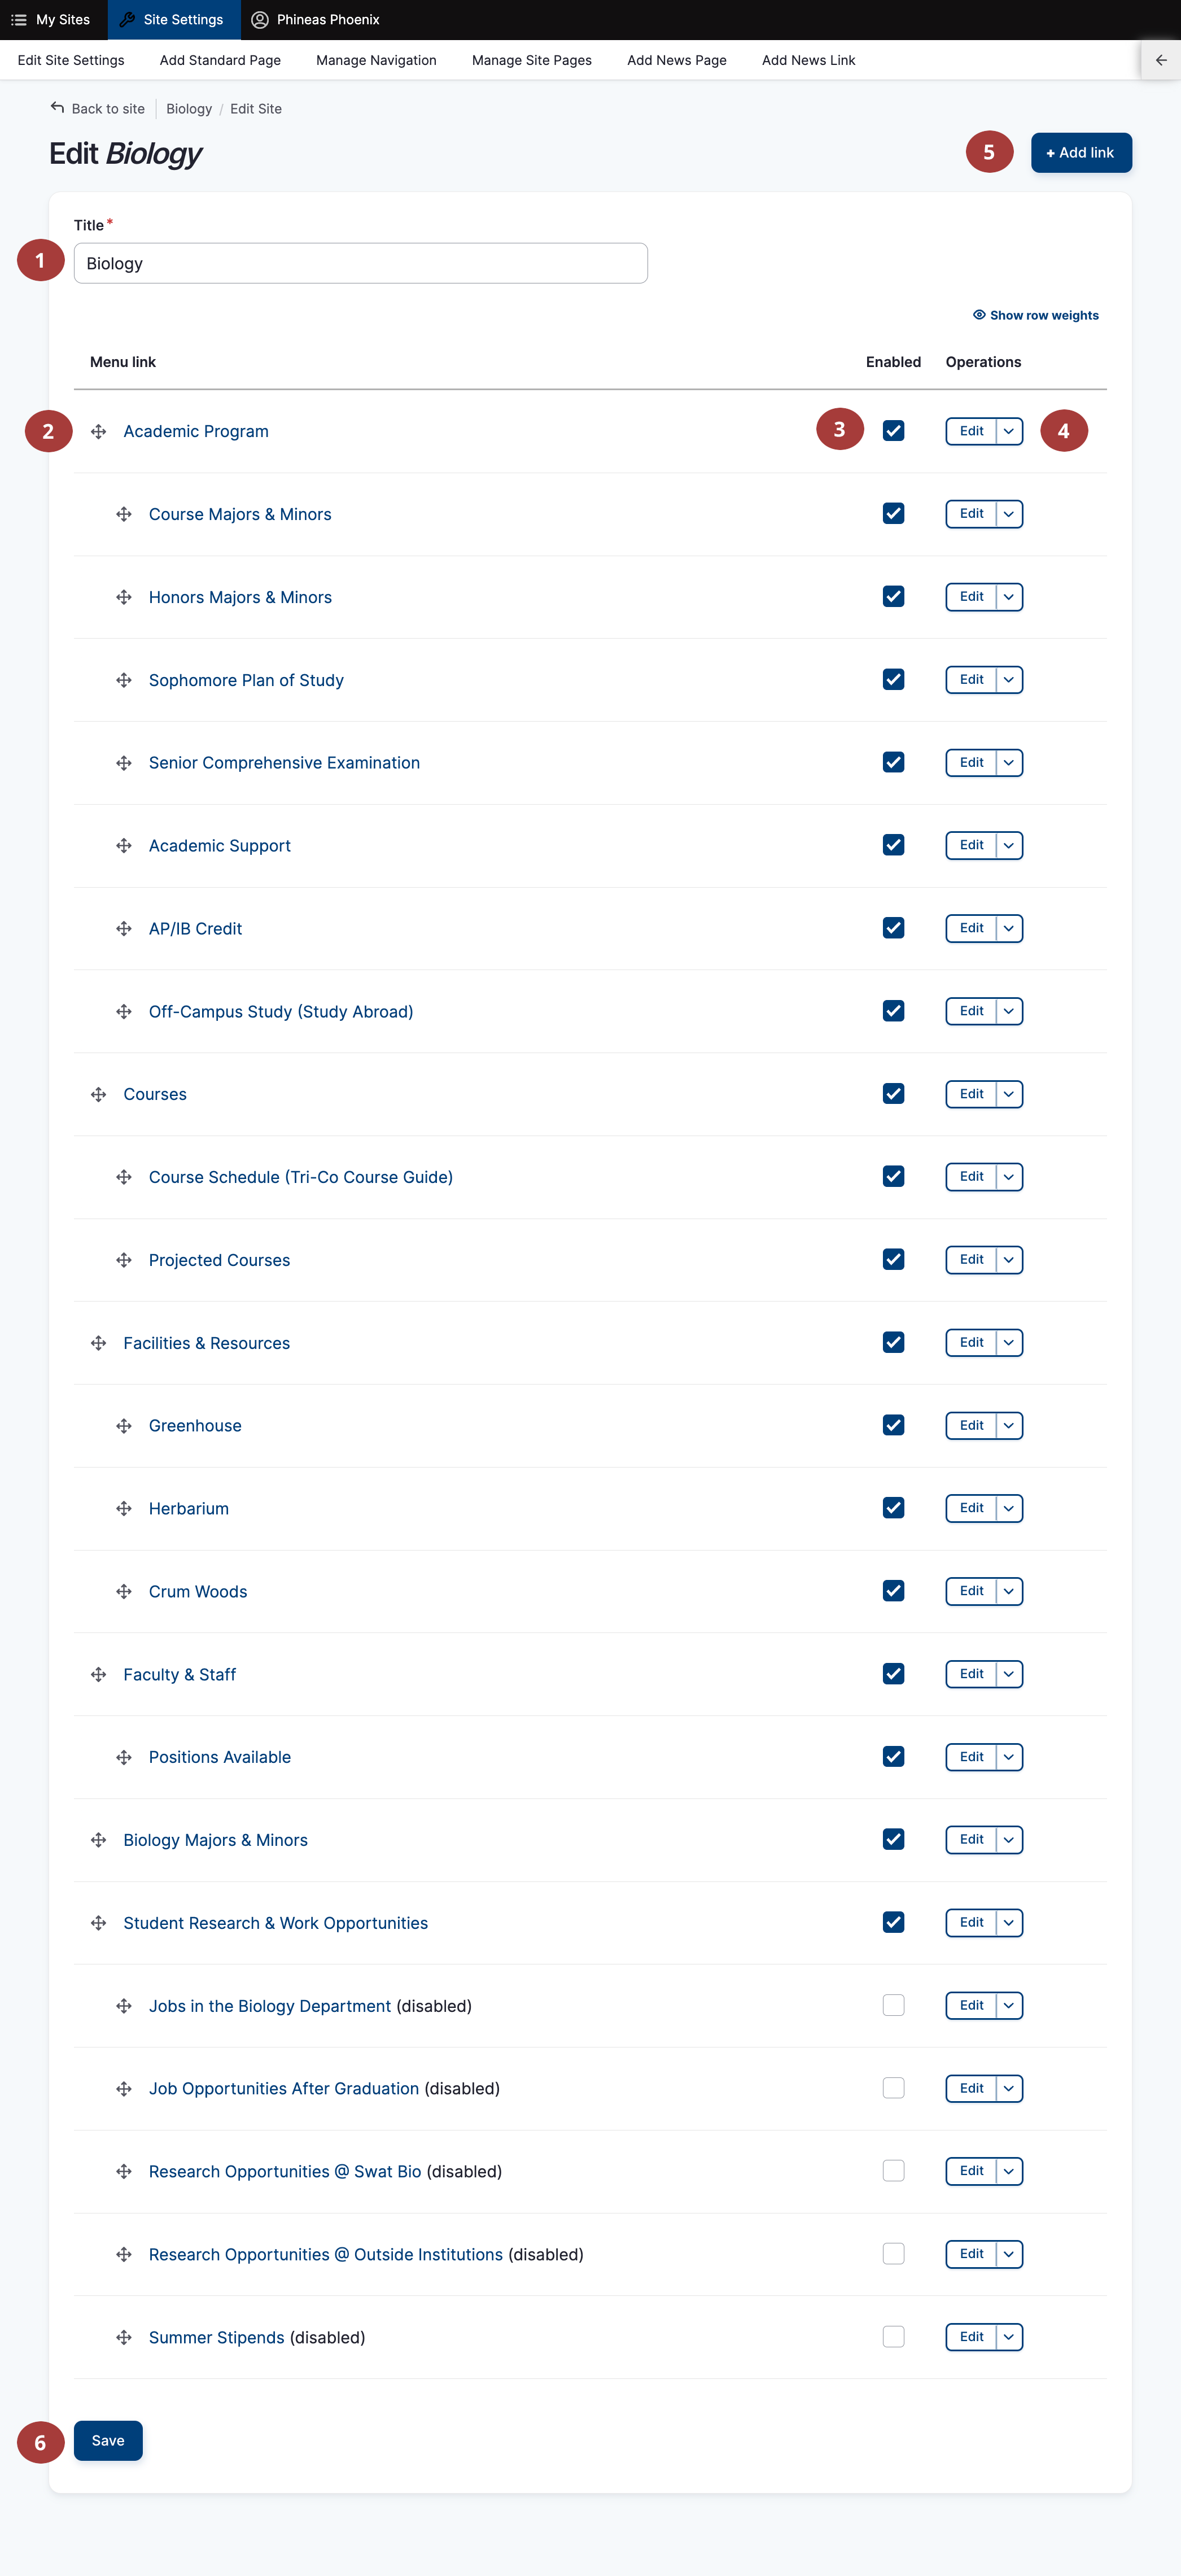Enable Jobs in the Biology Department checkbox
Viewport: 1181px width, 2576px height.
[x=893, y=2005]
